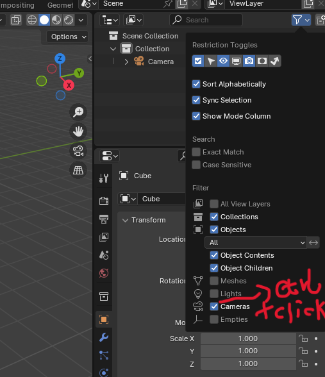Open the World properties tab
Image resolution: width=325 pixels, height=377 pixels.
click(104, 273)
